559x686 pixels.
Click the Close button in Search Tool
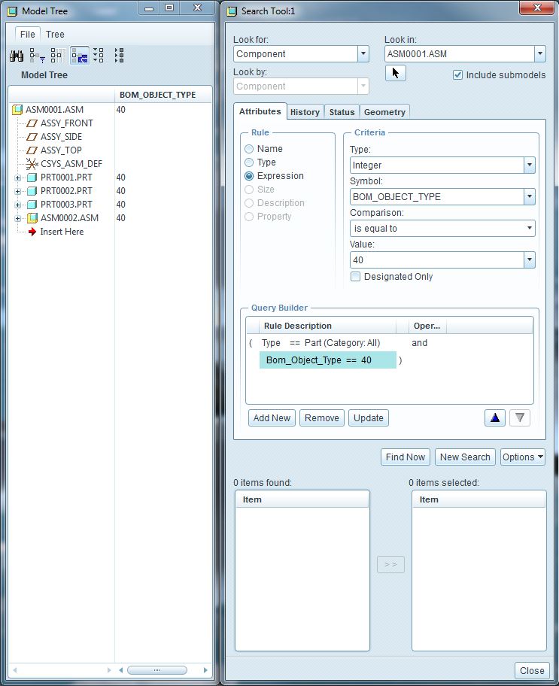pos(532,671)
